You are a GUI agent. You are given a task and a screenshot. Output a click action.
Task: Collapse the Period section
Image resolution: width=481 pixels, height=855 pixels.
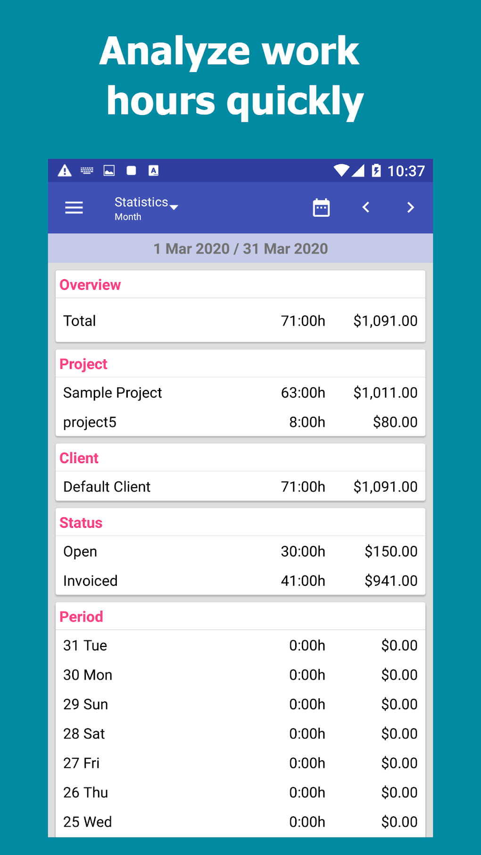click(81, 616)
